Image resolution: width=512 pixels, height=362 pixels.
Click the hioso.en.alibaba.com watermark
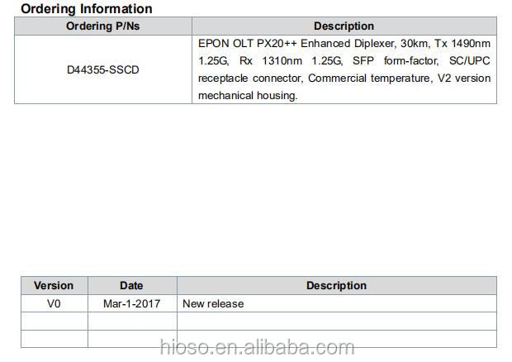(x=257, y=347)
